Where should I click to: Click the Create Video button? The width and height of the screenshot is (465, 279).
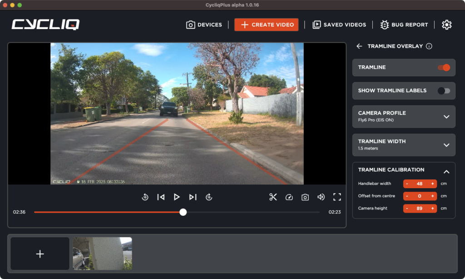(266, 25)
